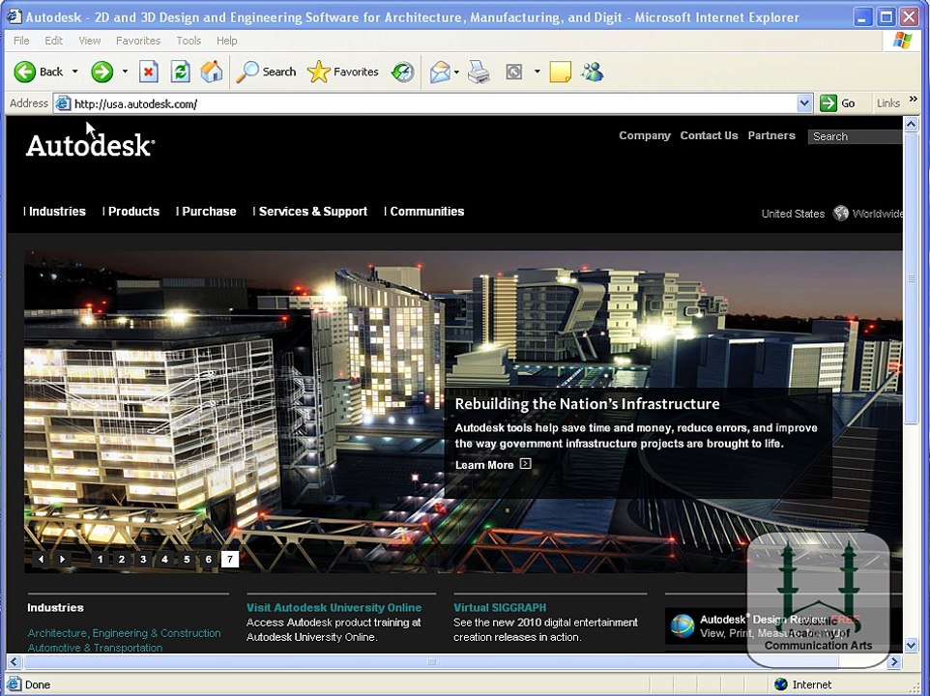The height and width of the screenshot is (696, 930).
Task: Expand the Mail dropdown arrow
Action: [456, 72]
